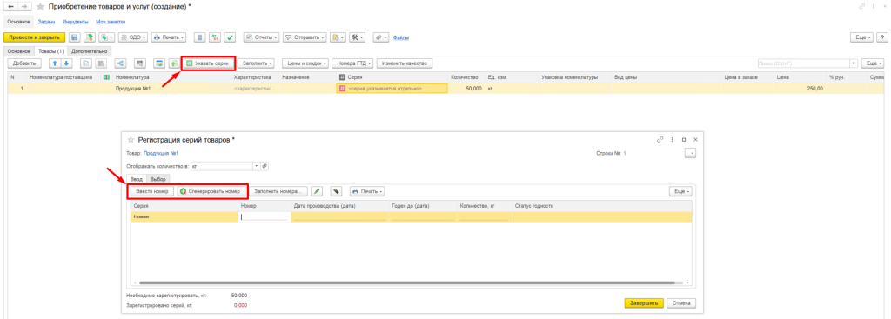Click the horizontal scrollbar in series table
This screenshot has width=891, height=319.
coord(406,282)
